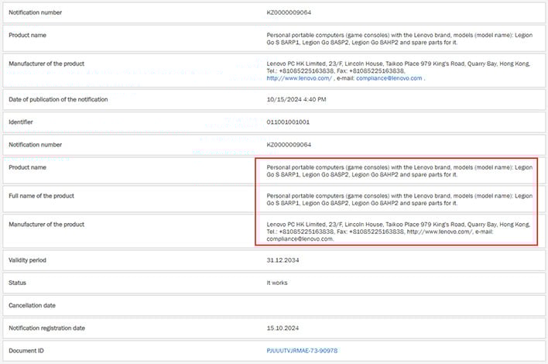
Task: Open the PJUUUTVJRMAE-73-90978 document link
Action: click(x=302, y=351)
